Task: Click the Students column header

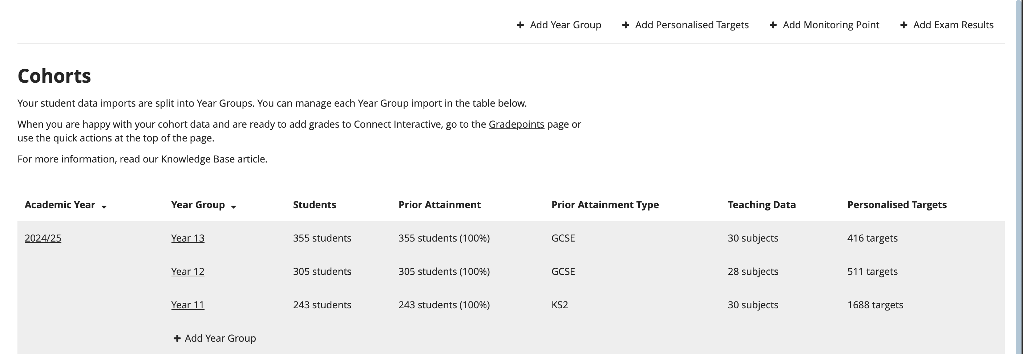Action: 315,205
